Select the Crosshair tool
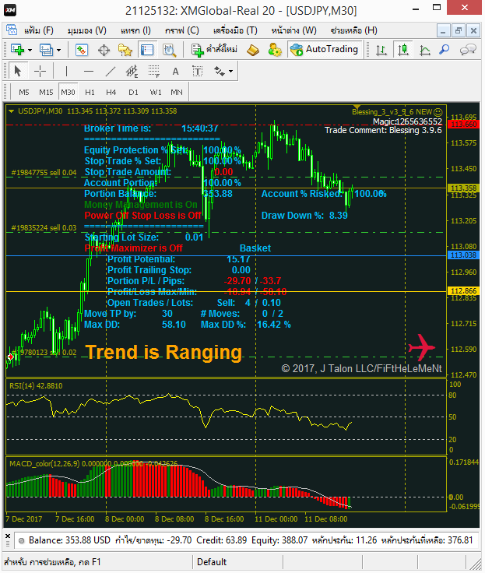 tap(40, 72)
